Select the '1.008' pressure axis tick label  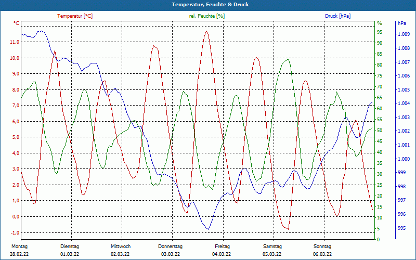[x=404, y=48]
